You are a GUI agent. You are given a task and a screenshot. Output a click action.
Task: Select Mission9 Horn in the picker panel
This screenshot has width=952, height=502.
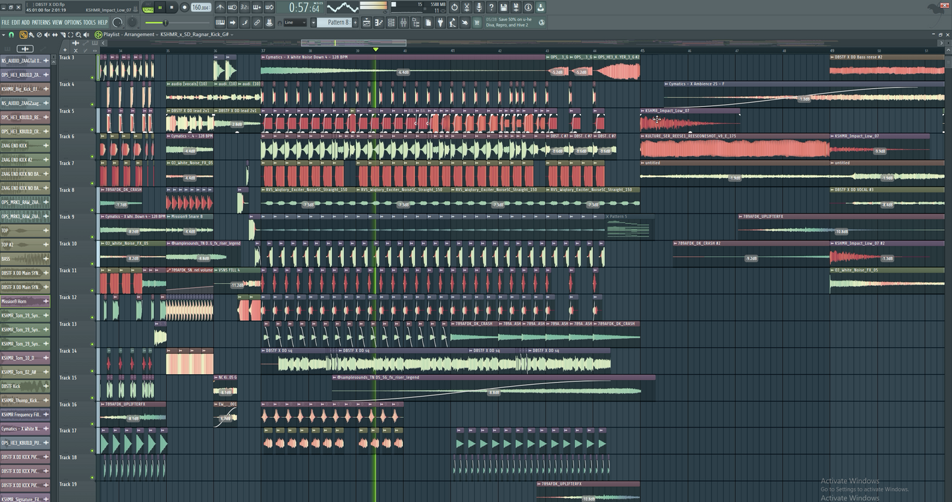25,301
